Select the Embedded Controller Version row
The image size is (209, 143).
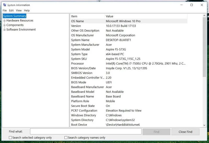tap(129, 78)
